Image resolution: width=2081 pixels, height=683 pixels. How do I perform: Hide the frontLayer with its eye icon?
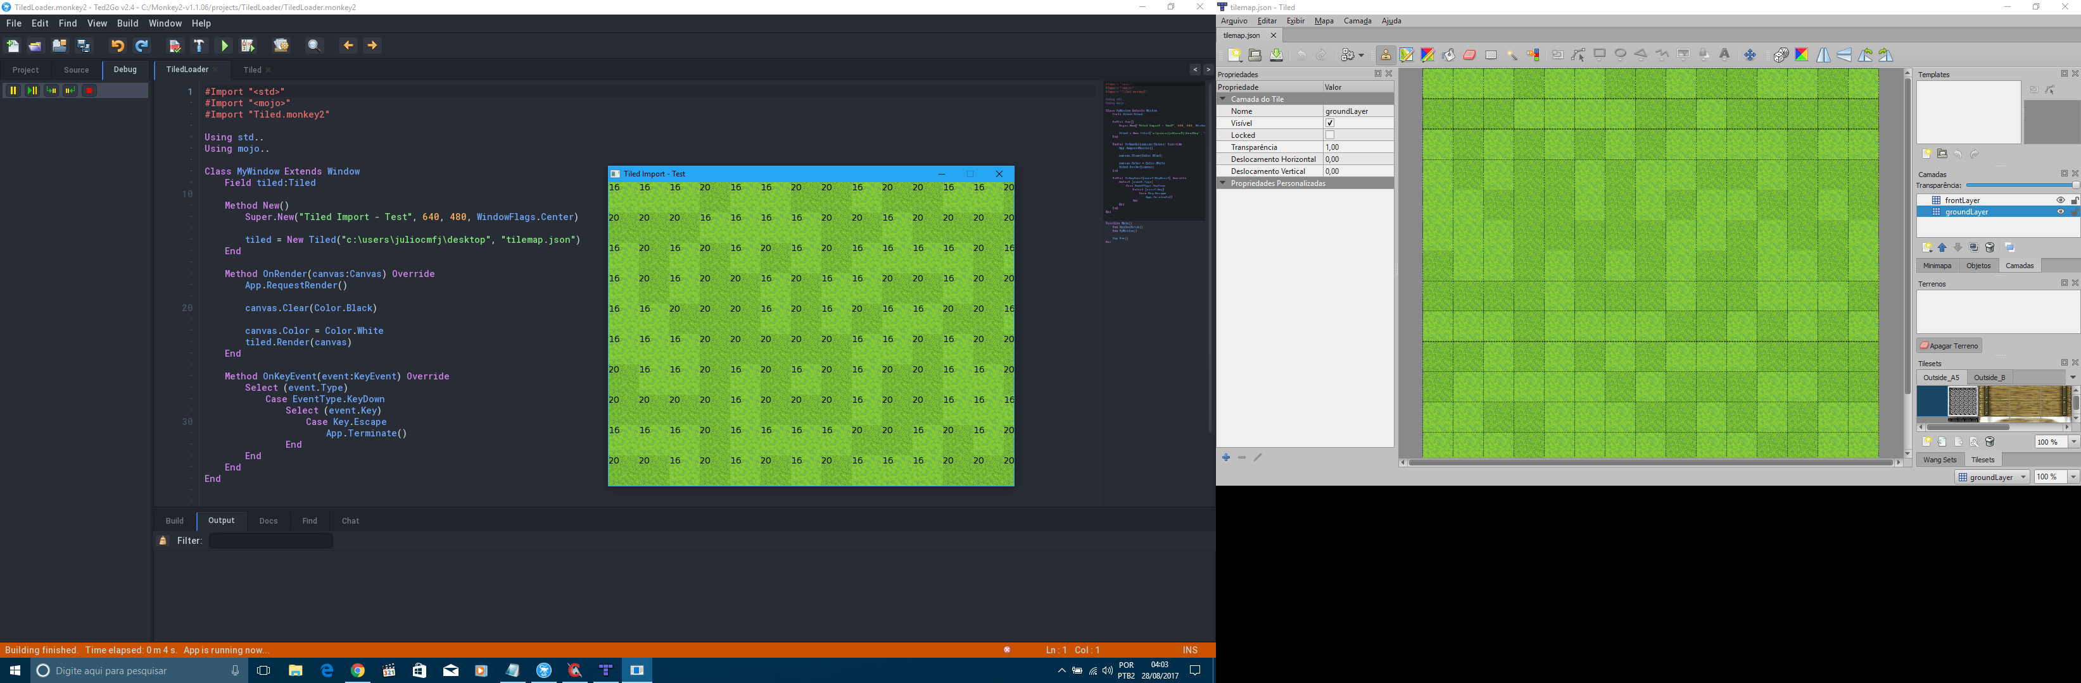2059,200
